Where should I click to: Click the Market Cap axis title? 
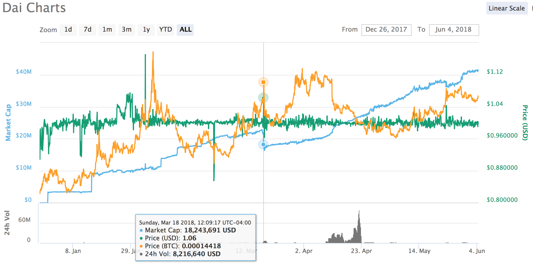click(x=8, y=123)
